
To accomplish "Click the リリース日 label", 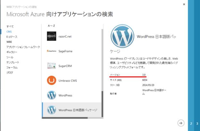I will tap(115, 85).
